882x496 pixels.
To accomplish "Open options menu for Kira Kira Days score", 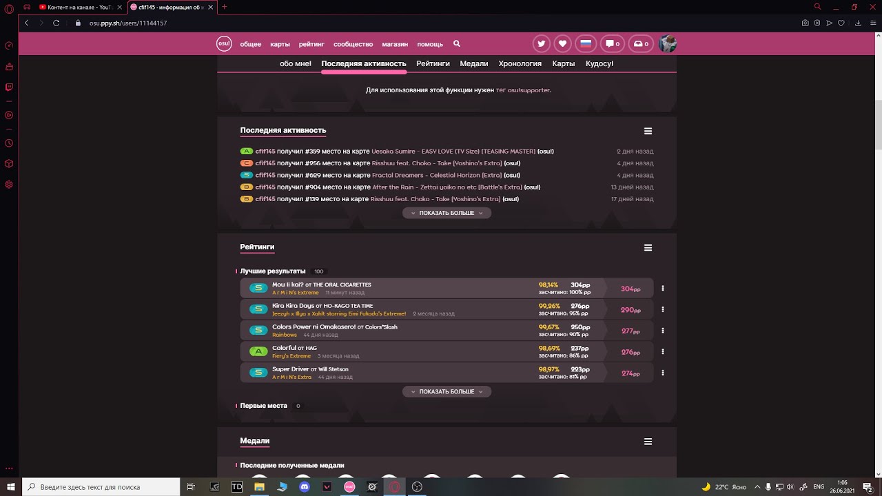I will point(662,309).
